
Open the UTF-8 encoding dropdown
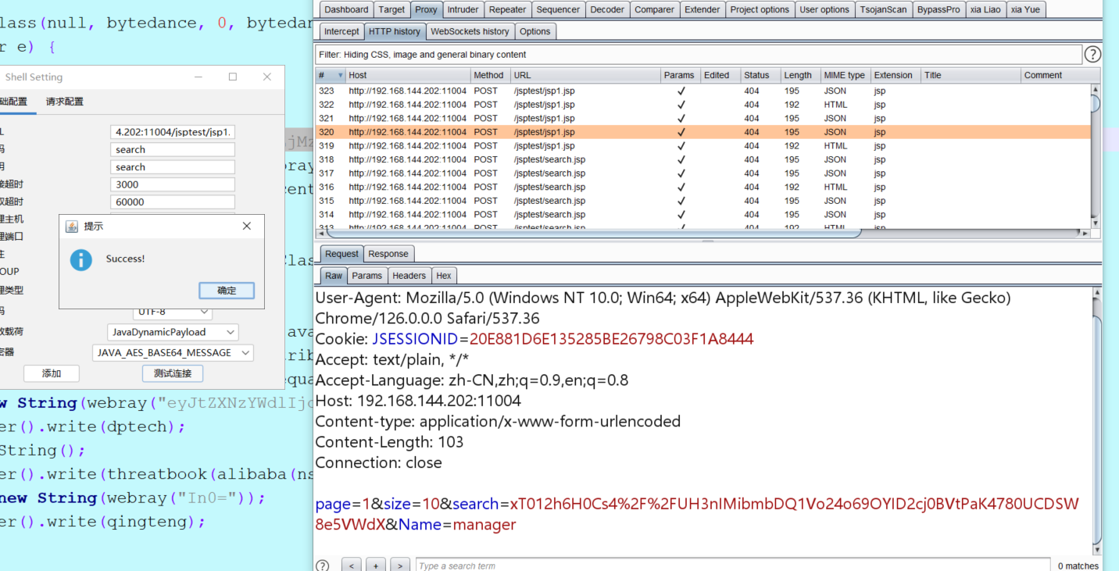pyautogui.click(x=173, y=312)
